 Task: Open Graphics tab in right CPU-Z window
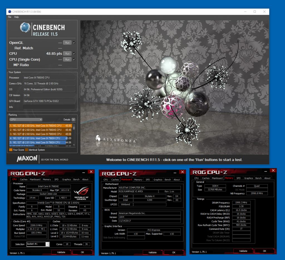click(x=249, y=178)
